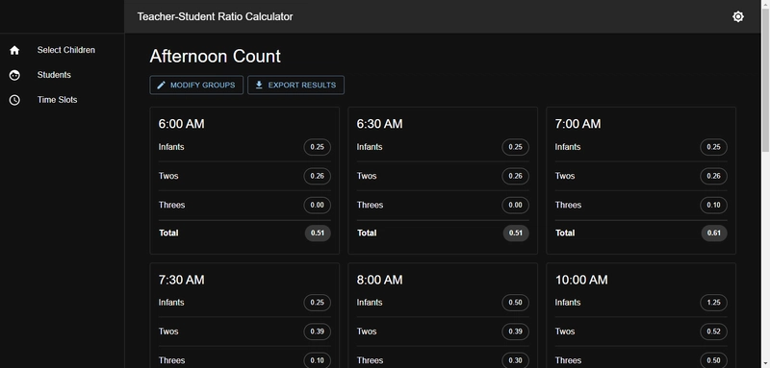The width and height of the screenshot is (770, 368).
Task: Click Infants label in 10:00 AM card
Action: click(568, 303)
